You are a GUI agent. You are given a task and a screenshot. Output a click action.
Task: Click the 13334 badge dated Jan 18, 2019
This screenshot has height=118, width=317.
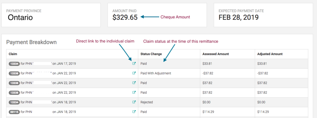click(x=14, y=102)
